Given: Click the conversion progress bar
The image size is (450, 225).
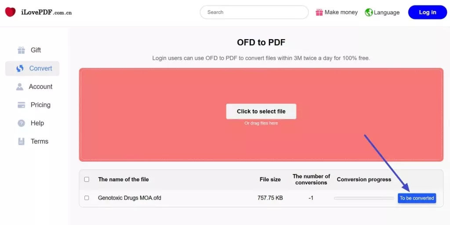Looking at the screenshot, I should [364, 198].
